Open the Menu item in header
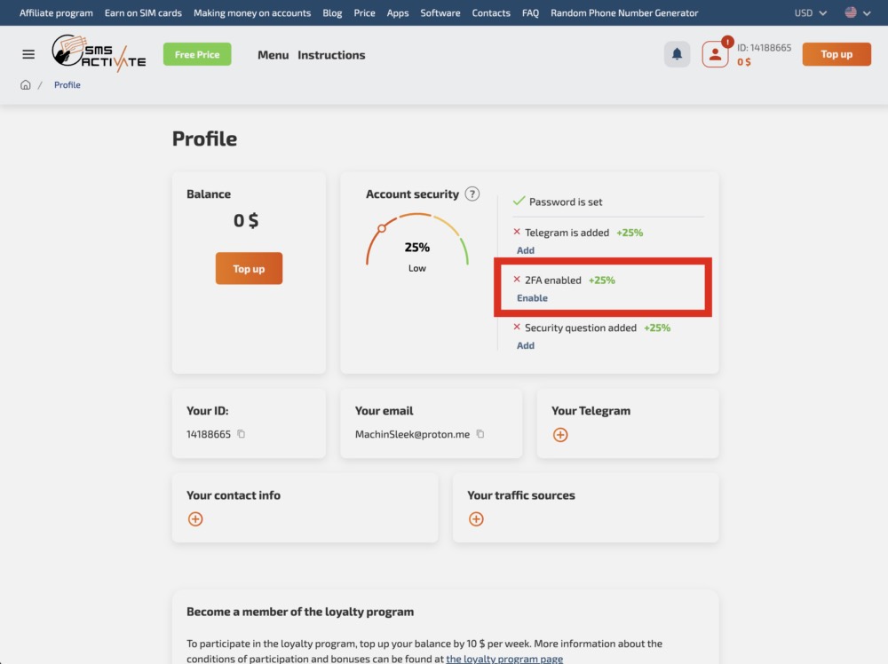 (x=273, y=55)
